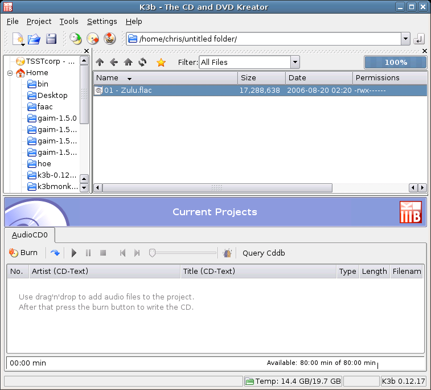This screenshot has height=390, width=431.
Task: Open the Settings menu
Action: click(102, 21)
